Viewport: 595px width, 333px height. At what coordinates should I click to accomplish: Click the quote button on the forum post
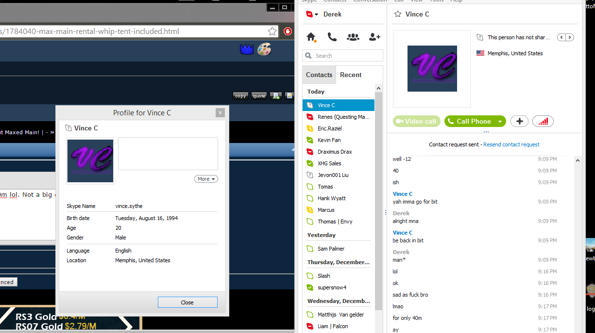[x=259, y=96]
